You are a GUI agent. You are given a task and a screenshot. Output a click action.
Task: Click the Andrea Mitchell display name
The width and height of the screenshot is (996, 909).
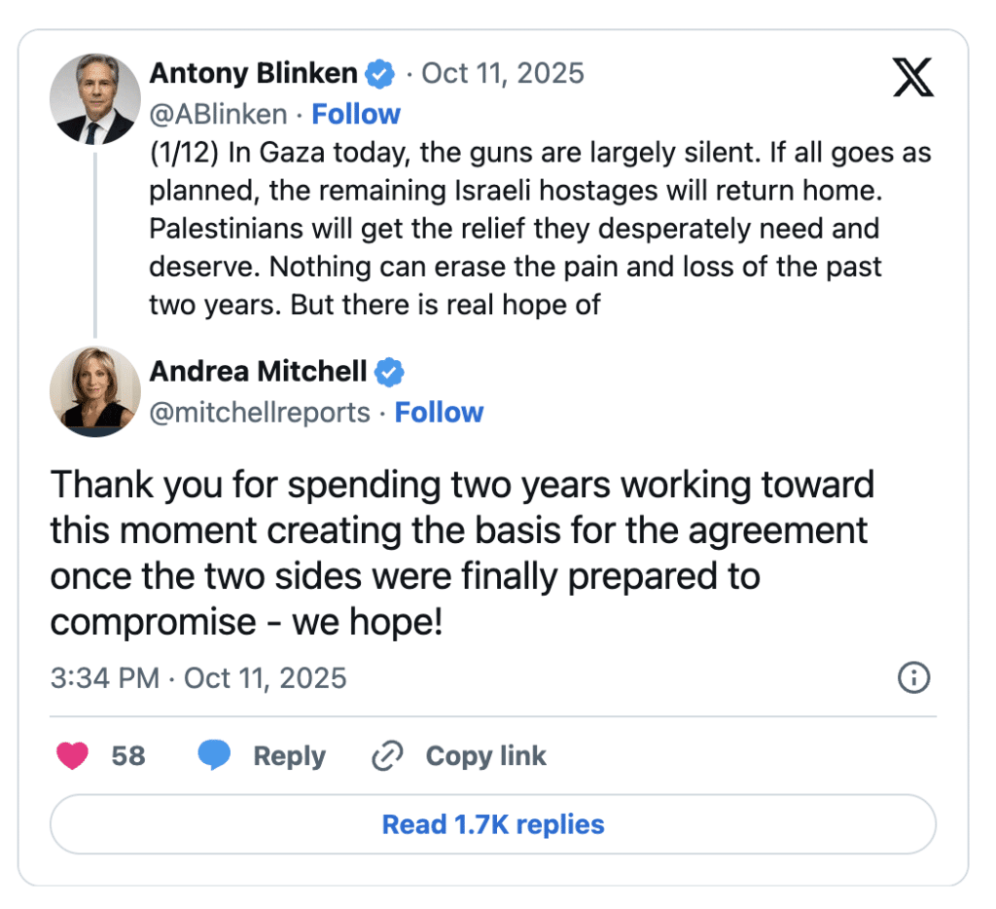[258, 372]
